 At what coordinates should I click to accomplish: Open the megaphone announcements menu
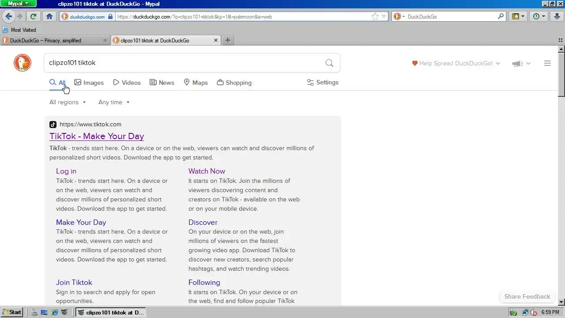[x=521, y=64]
